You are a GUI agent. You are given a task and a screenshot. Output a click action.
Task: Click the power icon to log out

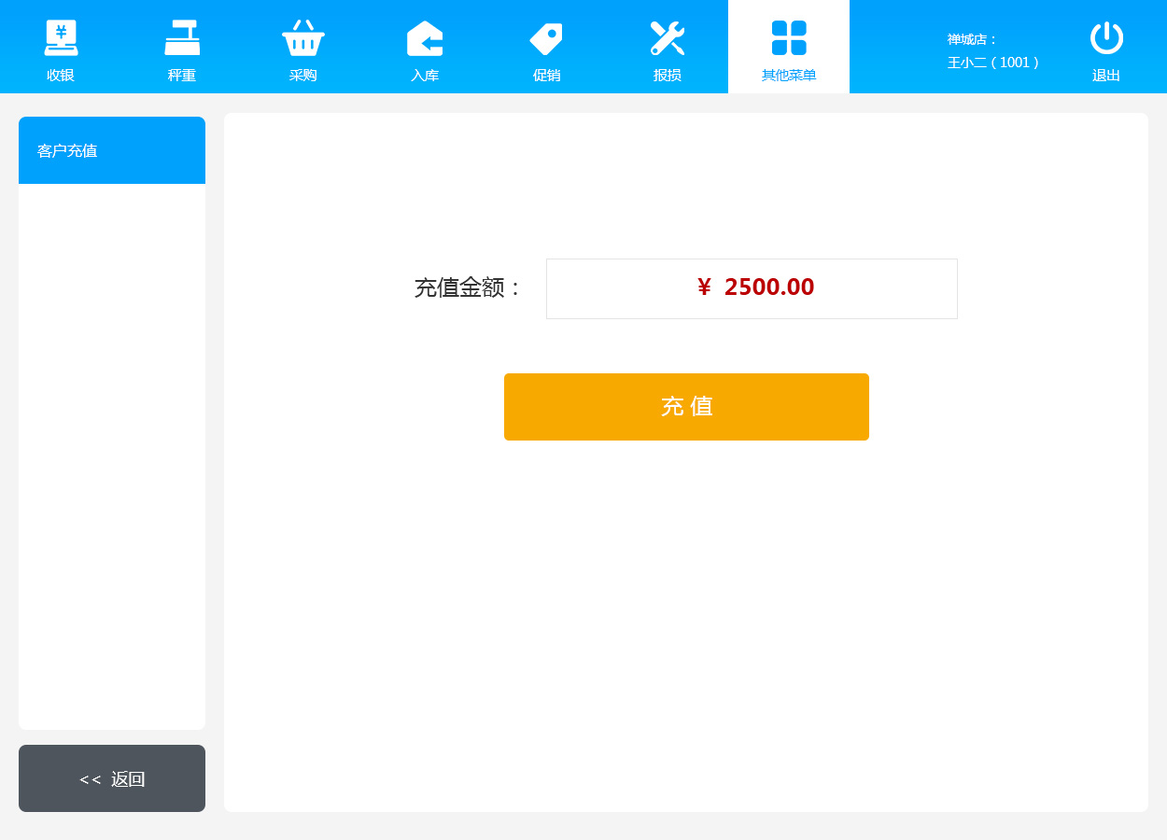coord(1106,37)
